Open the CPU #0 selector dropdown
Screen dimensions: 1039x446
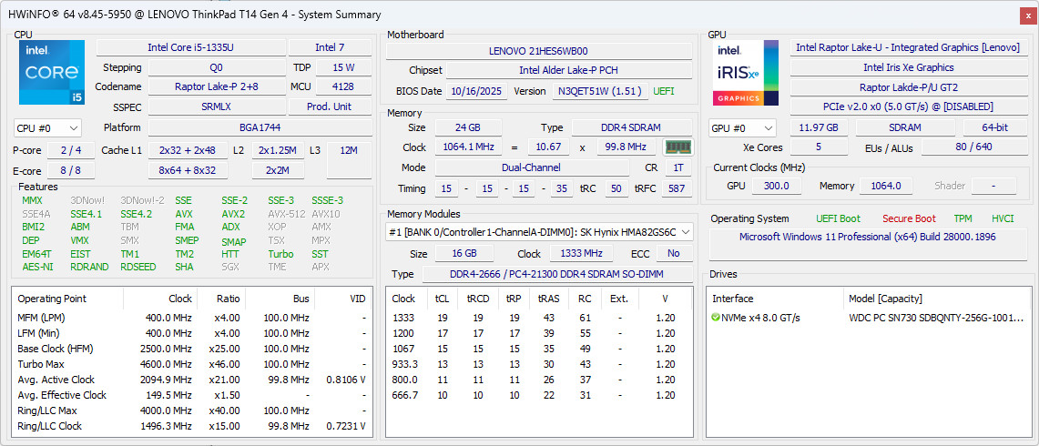pos(47,128)
